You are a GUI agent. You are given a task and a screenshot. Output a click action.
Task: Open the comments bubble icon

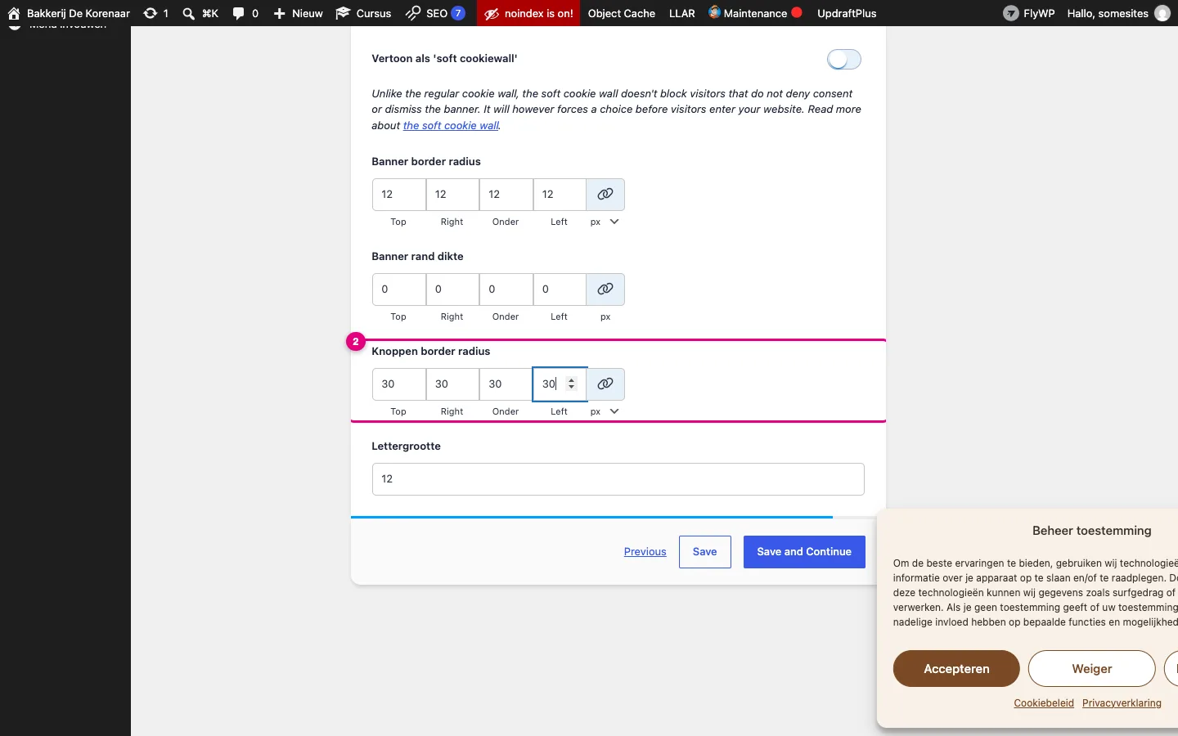tap(238, 13)
